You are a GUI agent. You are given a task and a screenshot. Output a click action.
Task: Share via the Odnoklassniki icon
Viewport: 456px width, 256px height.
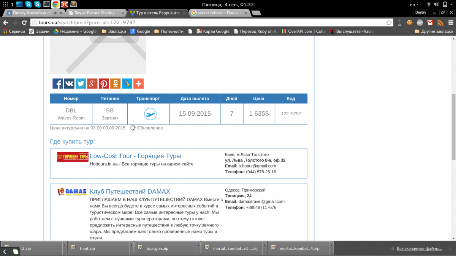pyautogui.click(x=115, y=84)
